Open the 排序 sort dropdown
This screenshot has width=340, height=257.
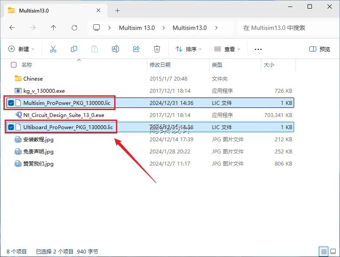(x=189, y=49)
